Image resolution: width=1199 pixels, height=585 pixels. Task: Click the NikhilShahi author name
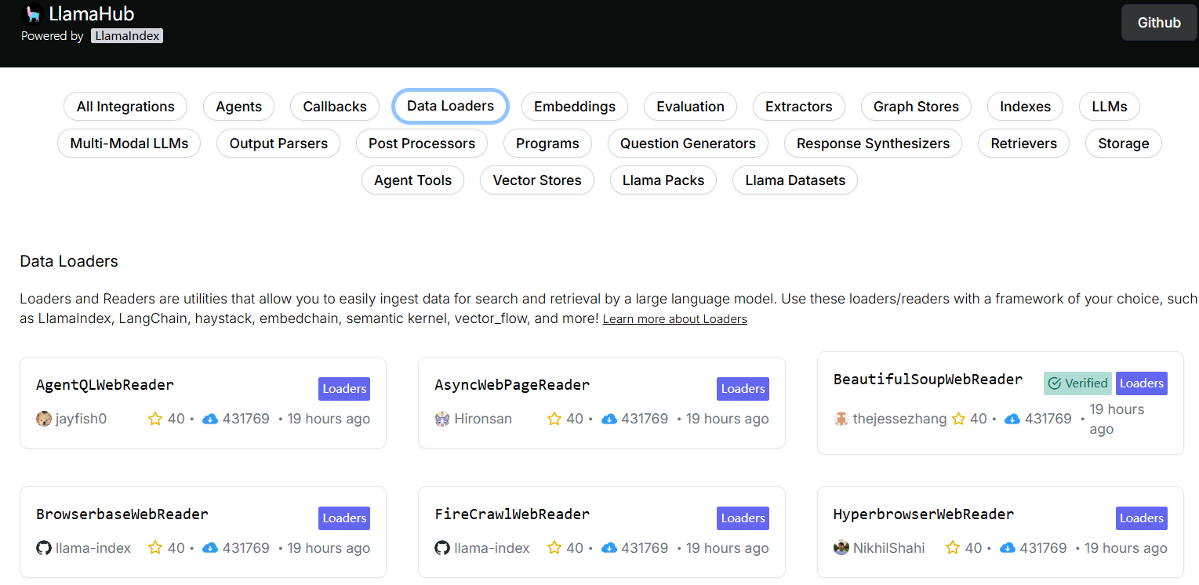889,548
